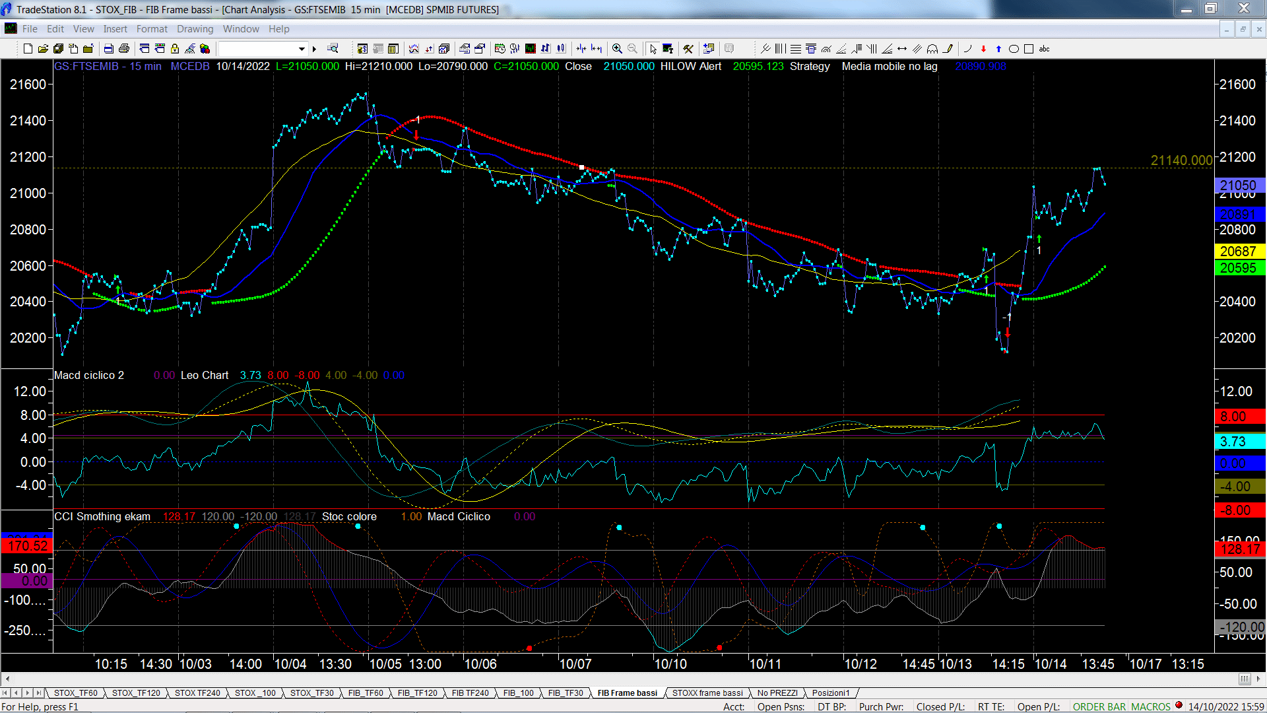Open the Format menu

[x=152, y=29]
